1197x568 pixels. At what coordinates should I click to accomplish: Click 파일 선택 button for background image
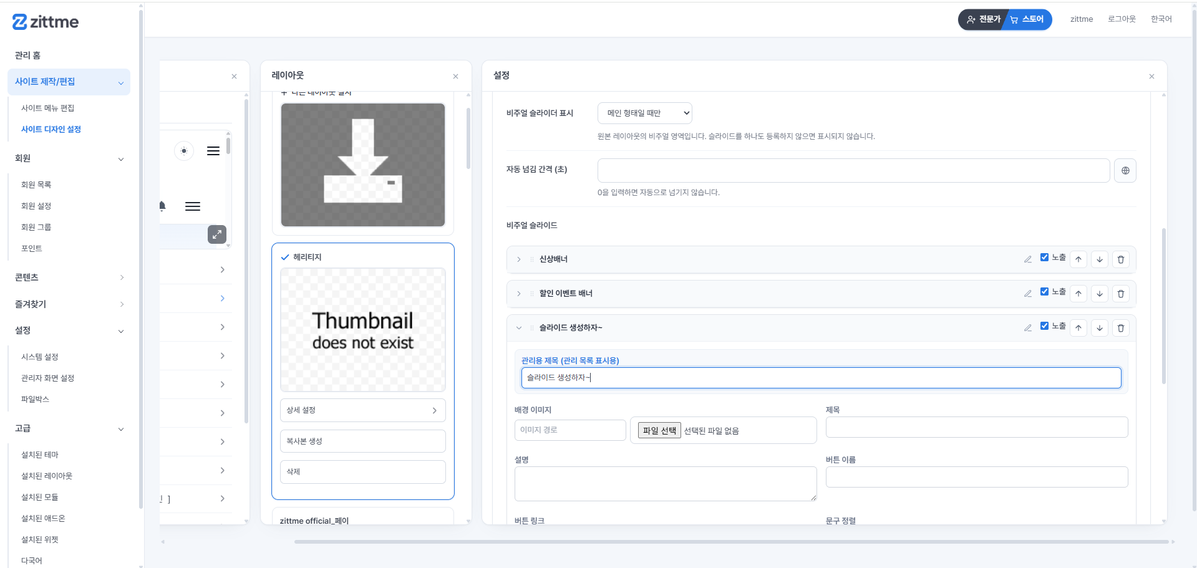click(x=659, y=431)
